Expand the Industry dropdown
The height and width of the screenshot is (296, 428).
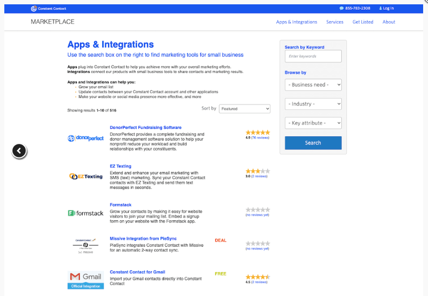[x=313, y=104]
